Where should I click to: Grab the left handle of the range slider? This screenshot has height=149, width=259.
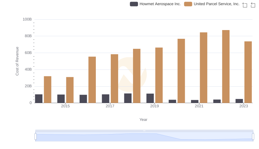point(36,136)
